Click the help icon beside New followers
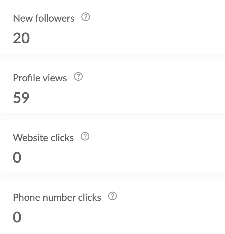 [x=86, y=17]
